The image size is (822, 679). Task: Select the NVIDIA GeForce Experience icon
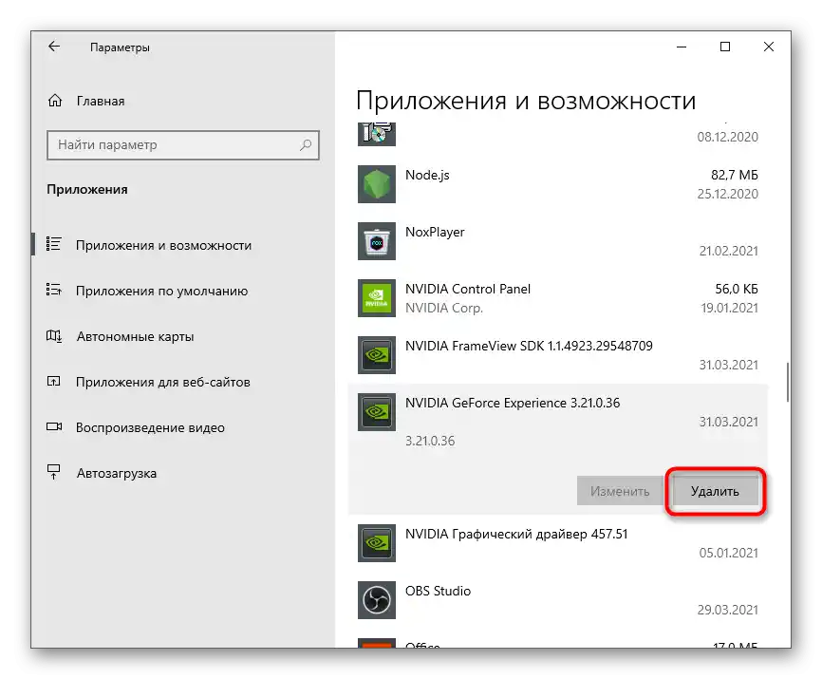[377, 412]
